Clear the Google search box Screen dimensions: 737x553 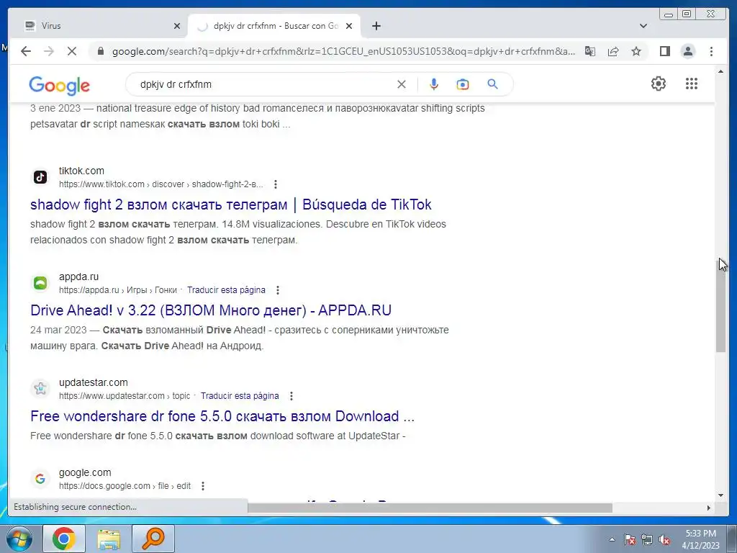[402, 84]
